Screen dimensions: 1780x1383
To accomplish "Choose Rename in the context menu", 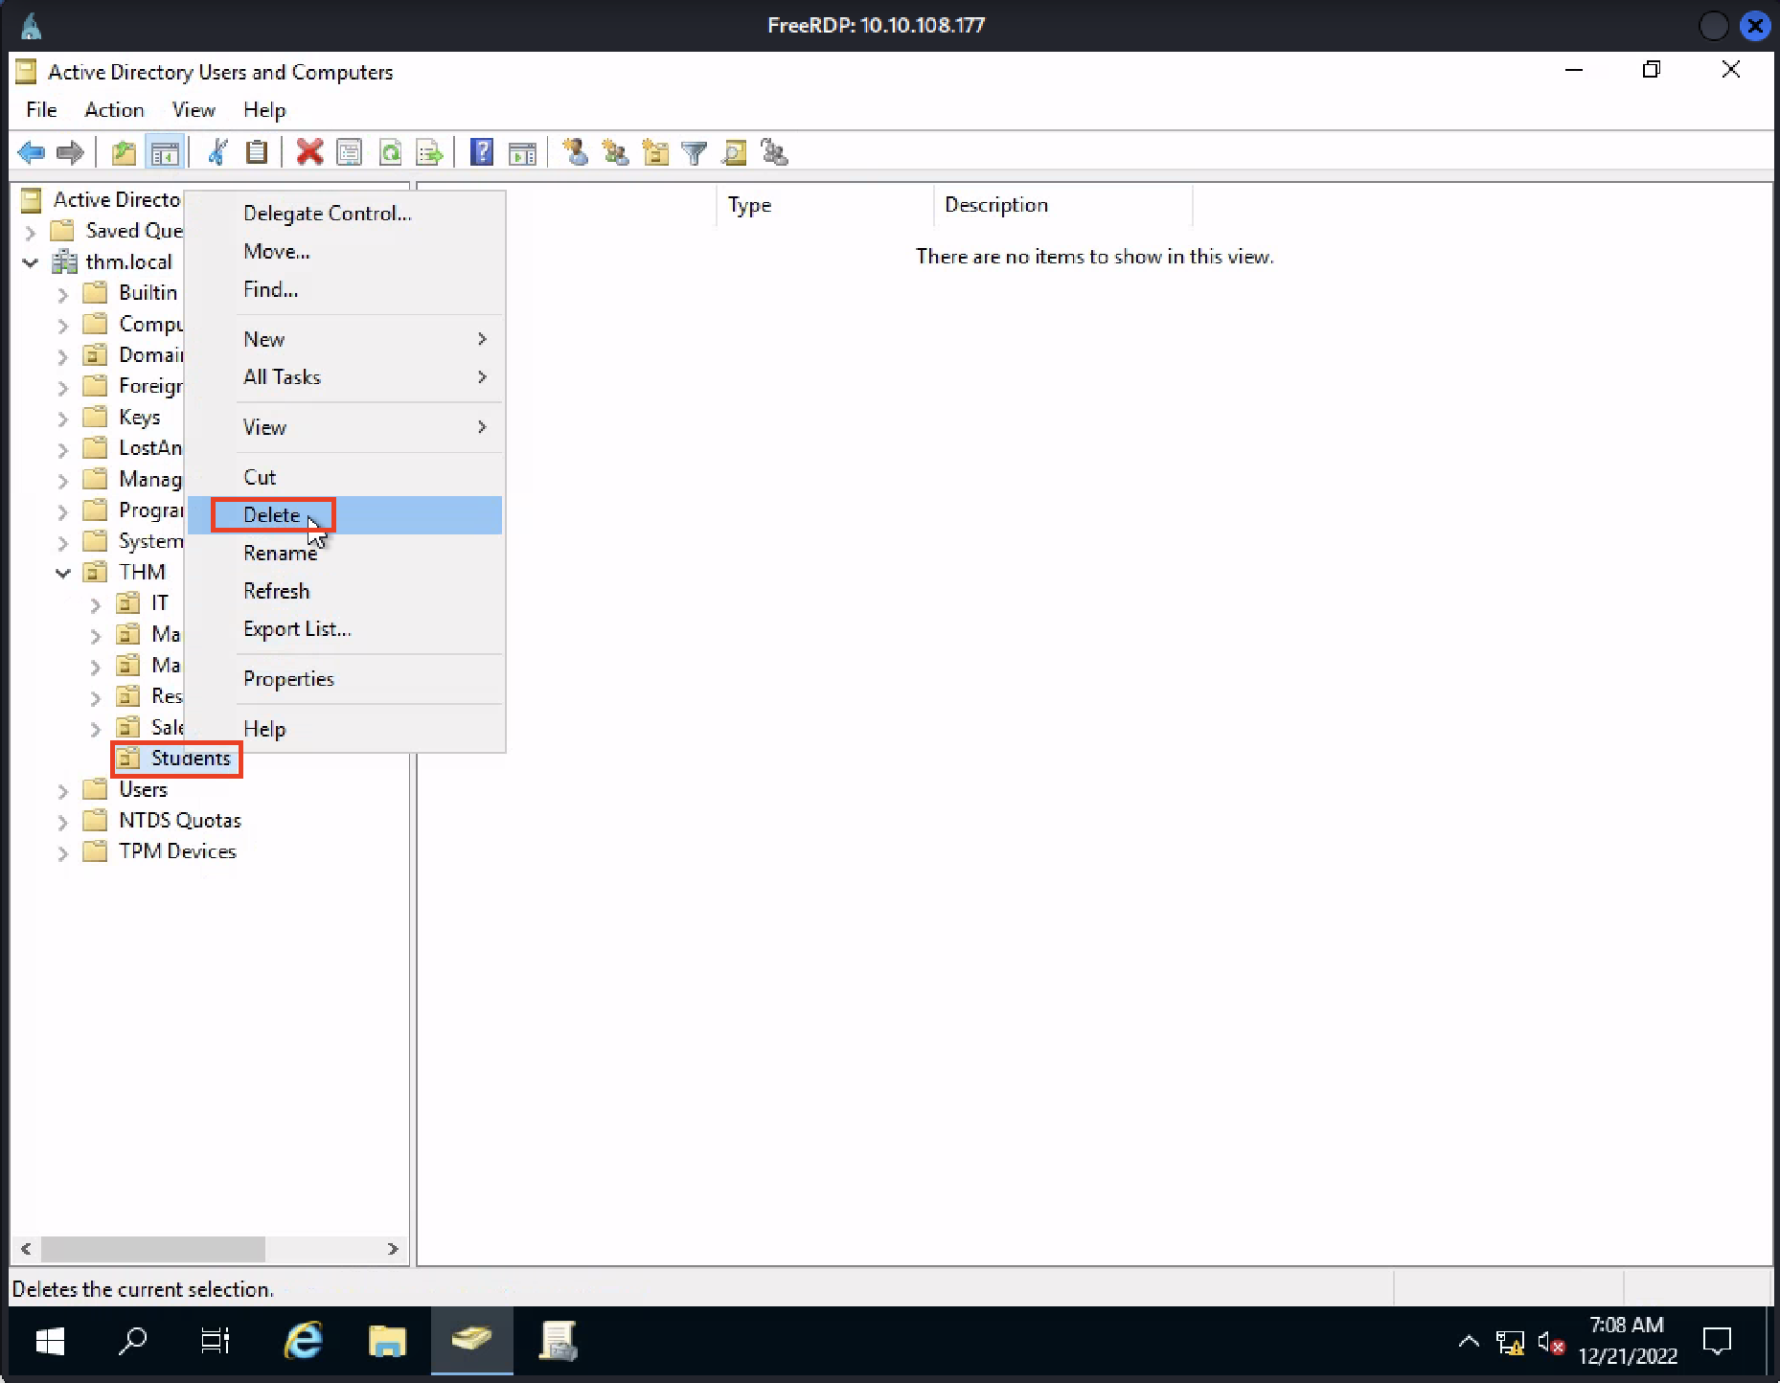I will [345, 553].
